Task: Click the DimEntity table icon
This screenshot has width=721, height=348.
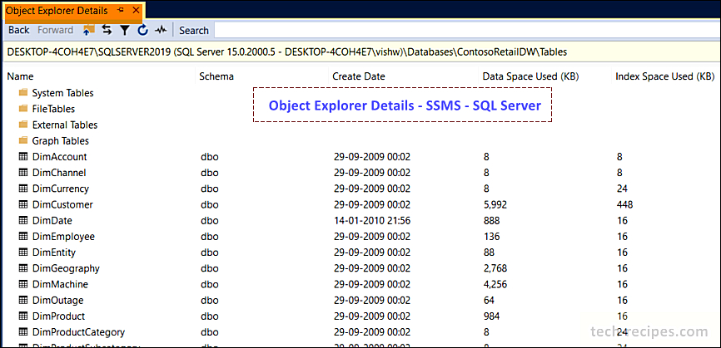Action: click(23, 252)
